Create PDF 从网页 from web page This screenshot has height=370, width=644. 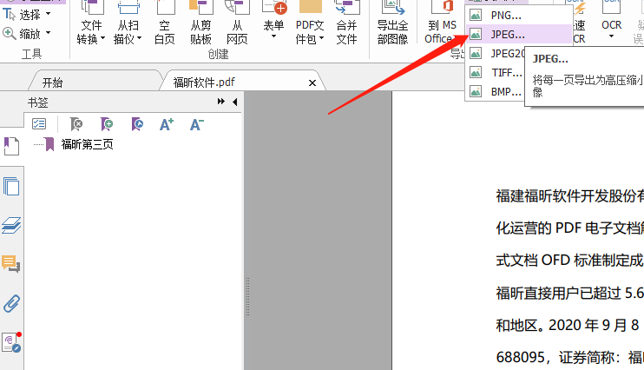(x=237, y=24)
